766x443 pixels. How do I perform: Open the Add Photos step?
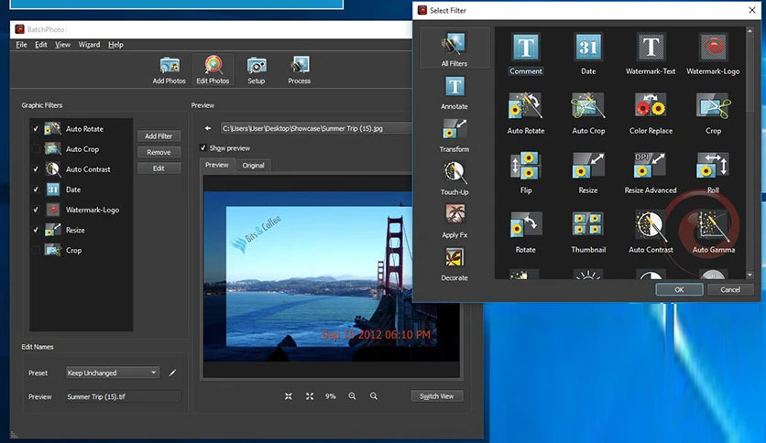click(169, 70)
